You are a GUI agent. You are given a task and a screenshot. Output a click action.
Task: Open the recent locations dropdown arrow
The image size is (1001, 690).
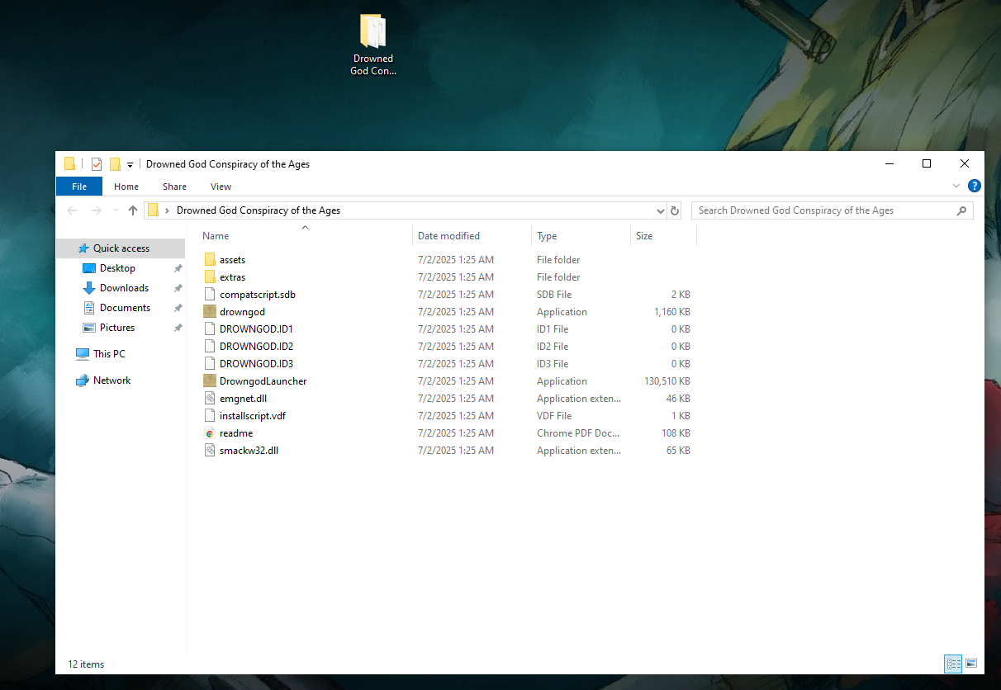[116, 211]
